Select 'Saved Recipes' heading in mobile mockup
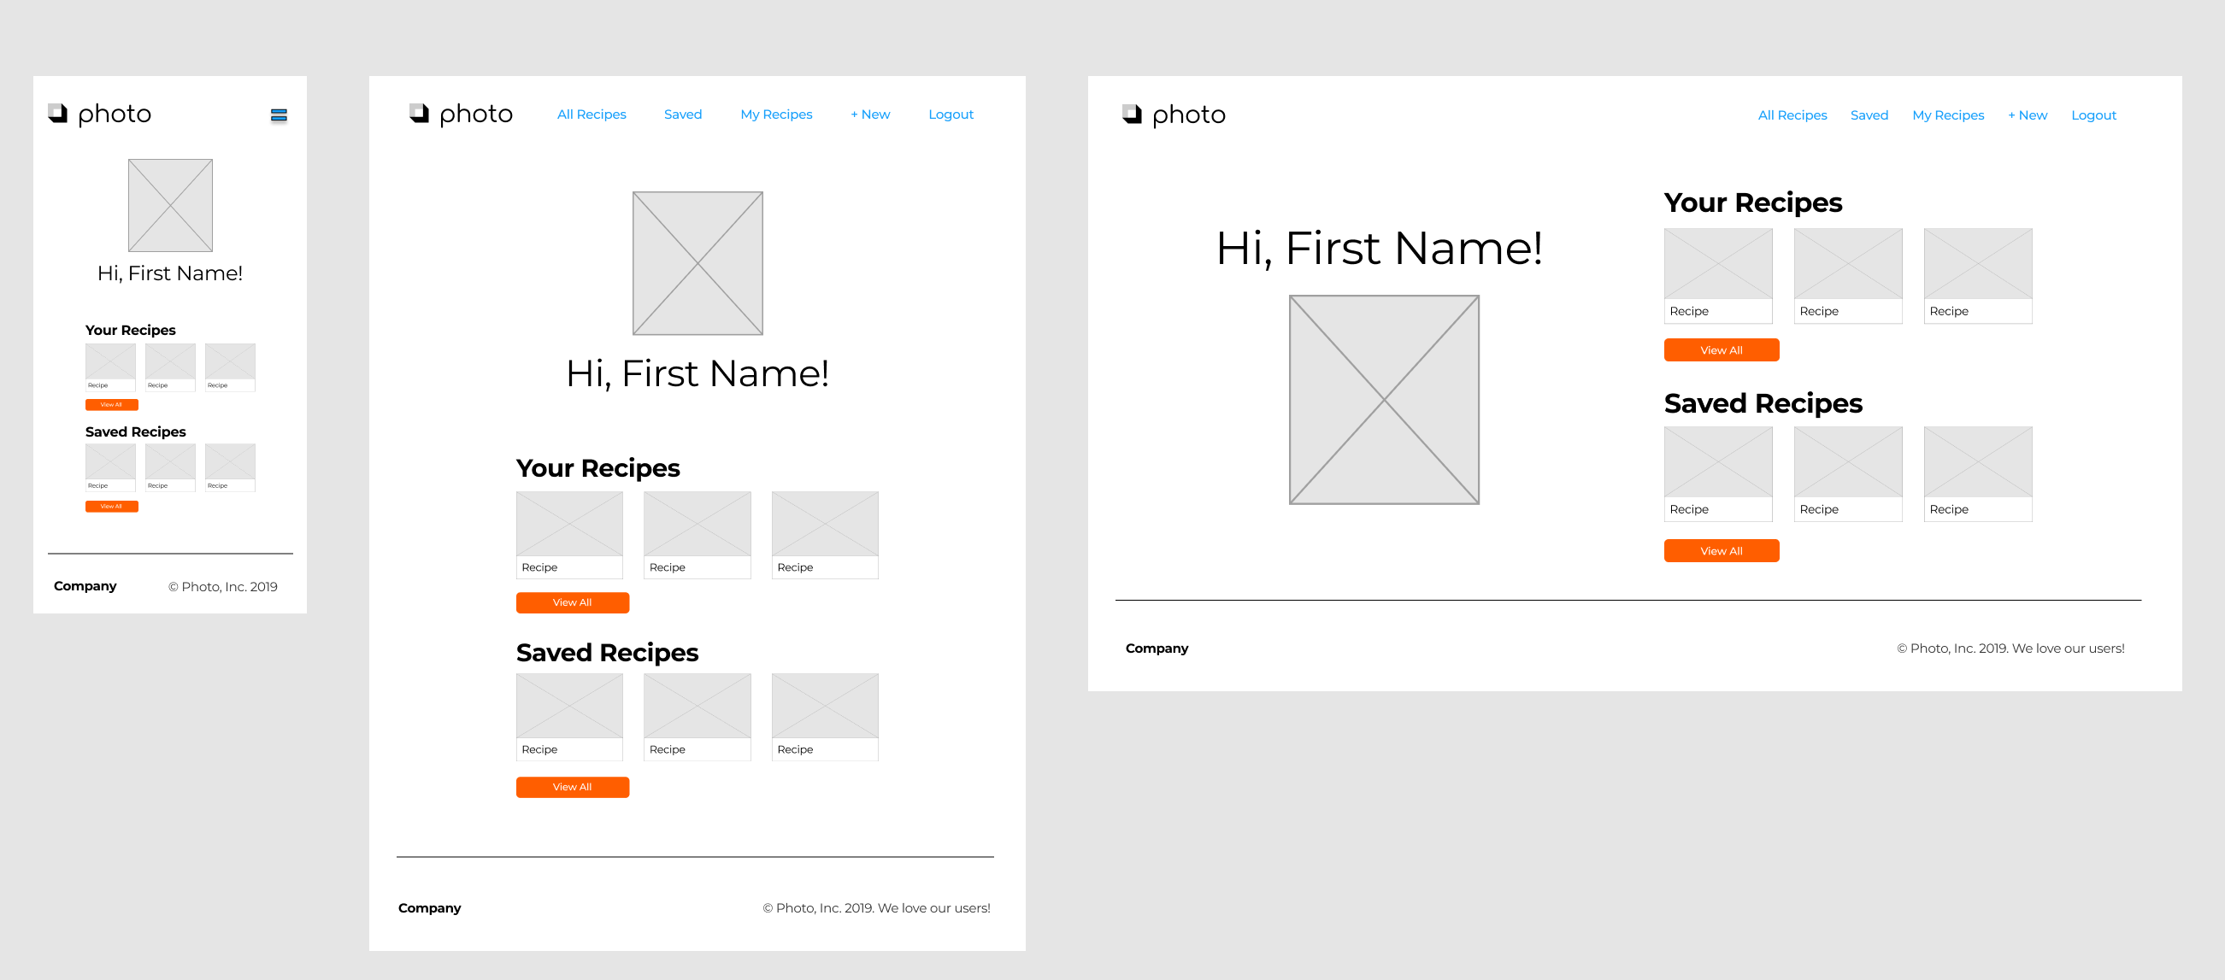 point(136,431)
